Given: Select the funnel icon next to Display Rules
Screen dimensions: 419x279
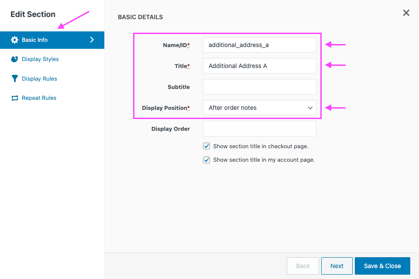Looking at the screenshot, I should tap(14, 78).
